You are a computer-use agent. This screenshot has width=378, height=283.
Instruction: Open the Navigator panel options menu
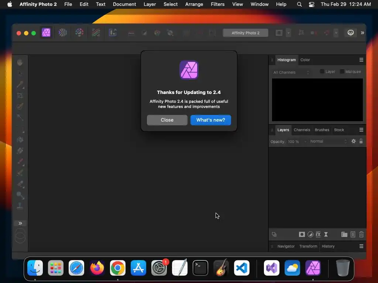click(x=361, y=246)
